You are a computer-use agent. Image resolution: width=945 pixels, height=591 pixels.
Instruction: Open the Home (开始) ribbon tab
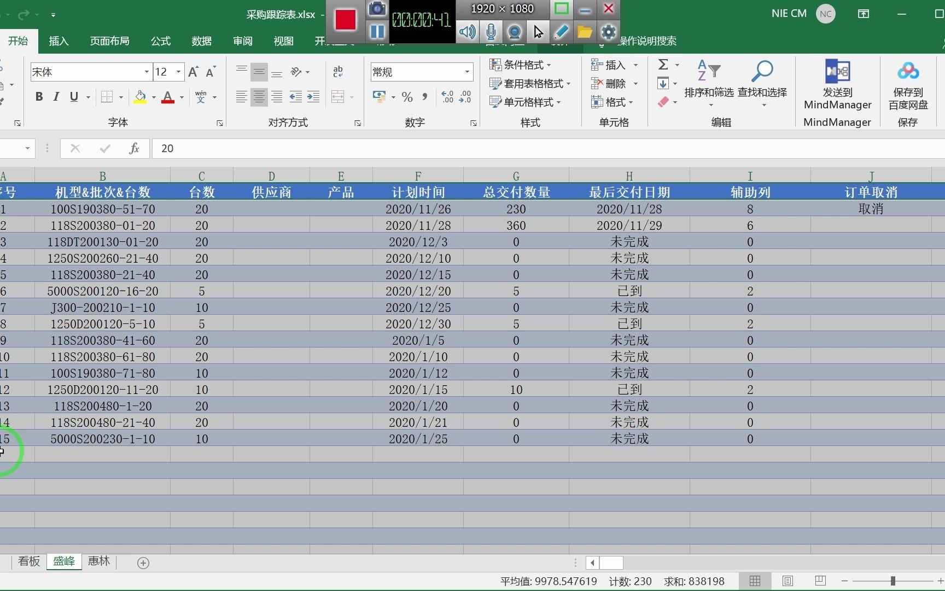[x=18, y=40]
